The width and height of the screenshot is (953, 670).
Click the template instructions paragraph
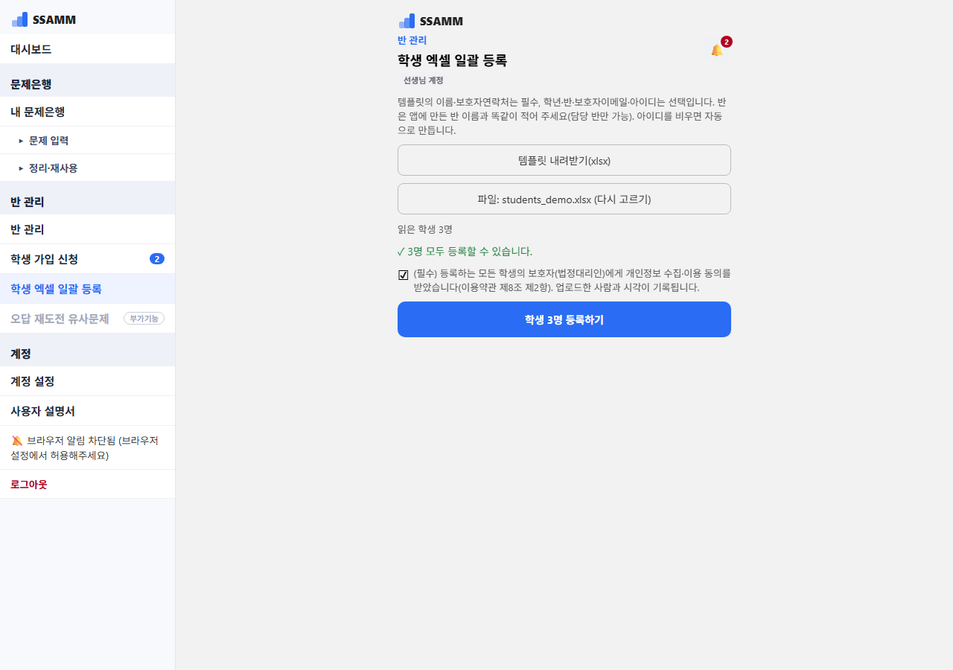562,116
